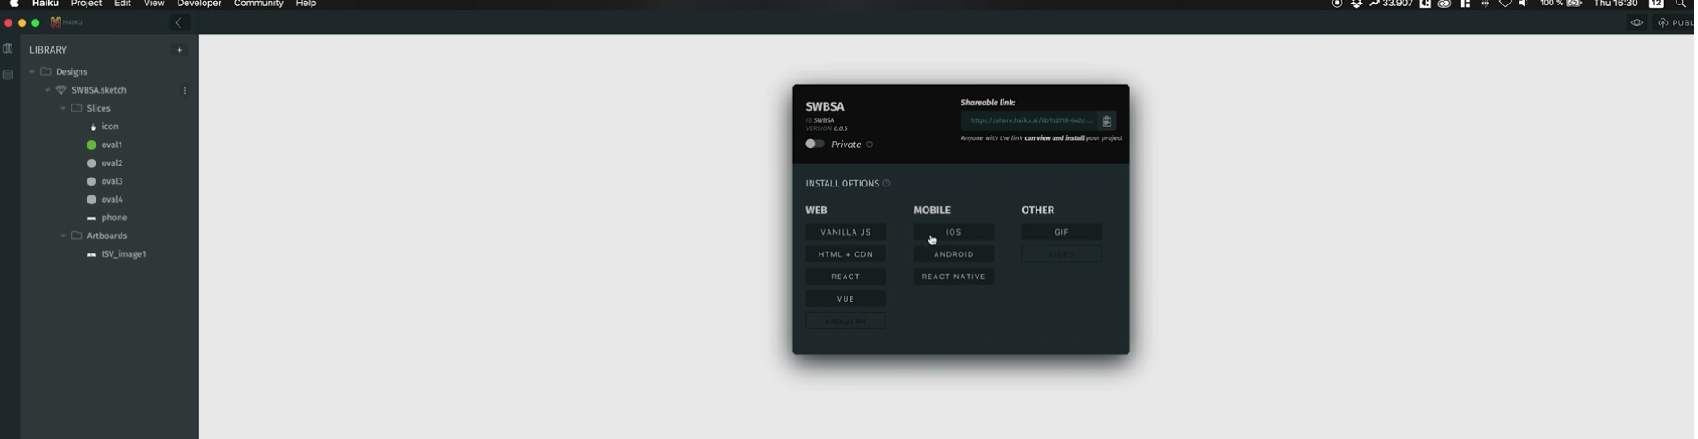This screenshot has width=1698, height=439.
Task: Open the Developer menu
Action: [199, 4]
